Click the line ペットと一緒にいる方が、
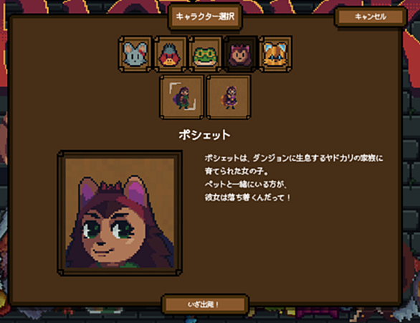The image size is (420, 323). click(x=246, y=184)
